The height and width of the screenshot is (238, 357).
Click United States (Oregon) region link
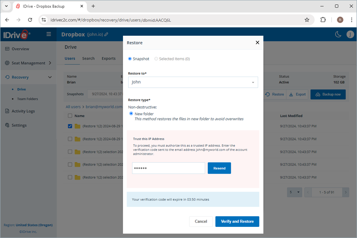coord(34,225)
